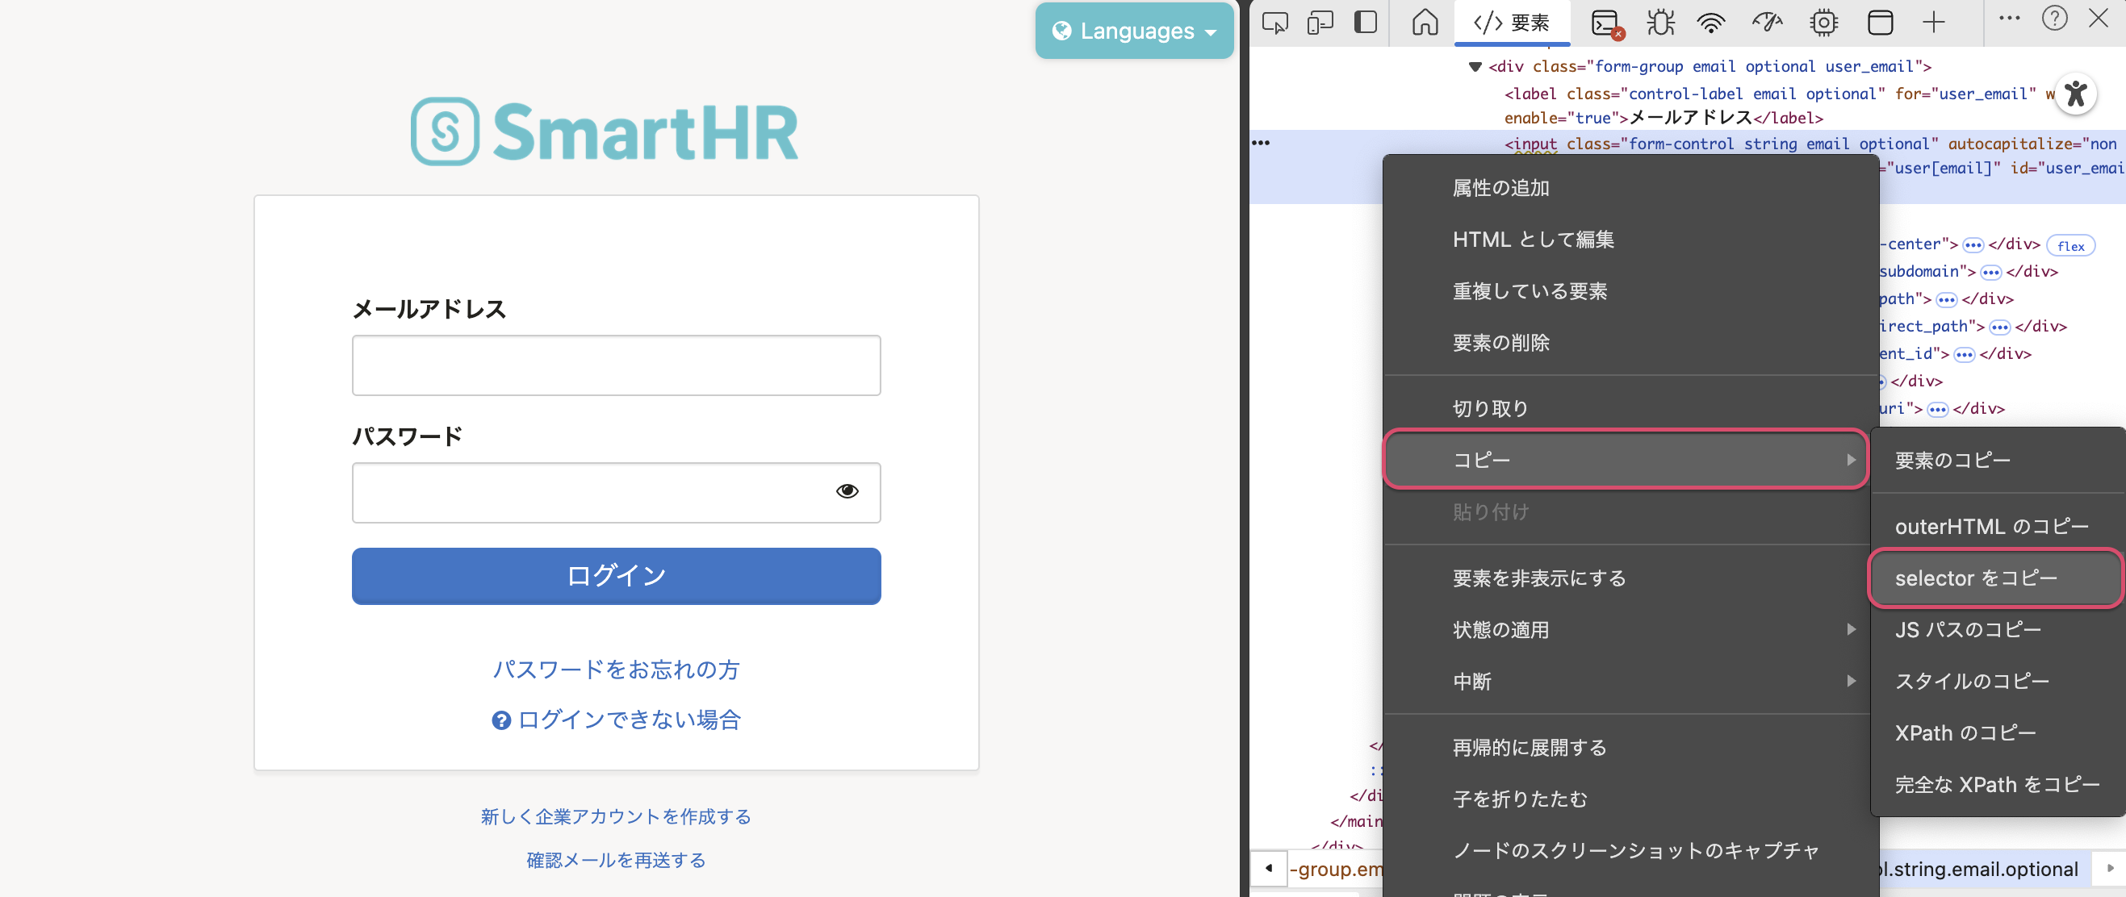Select 完全な XPath をコピー
The height and width of the screenshot is (897, 2126).
coord(1997,784)
